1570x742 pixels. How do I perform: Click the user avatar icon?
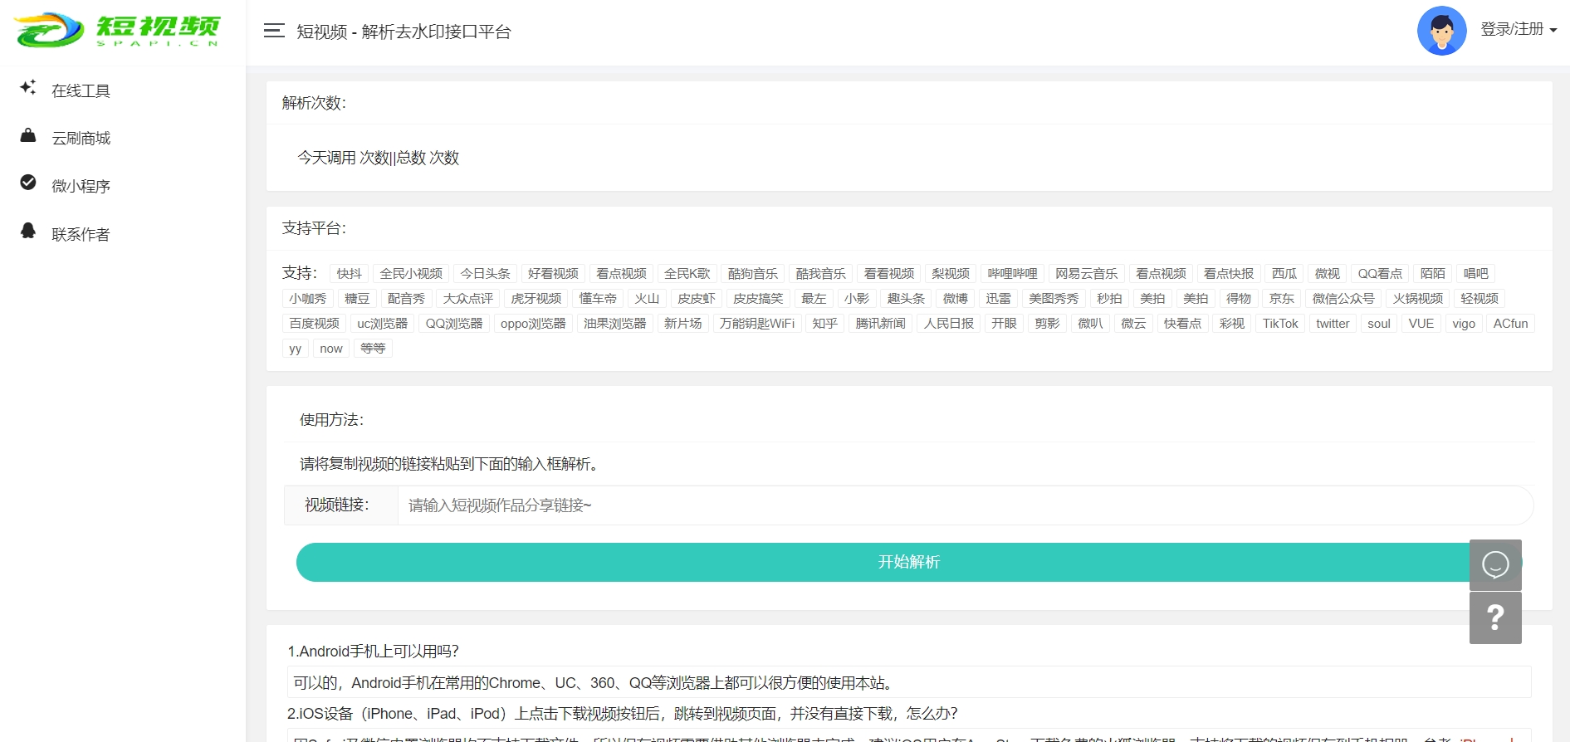tap(1441, 31)
